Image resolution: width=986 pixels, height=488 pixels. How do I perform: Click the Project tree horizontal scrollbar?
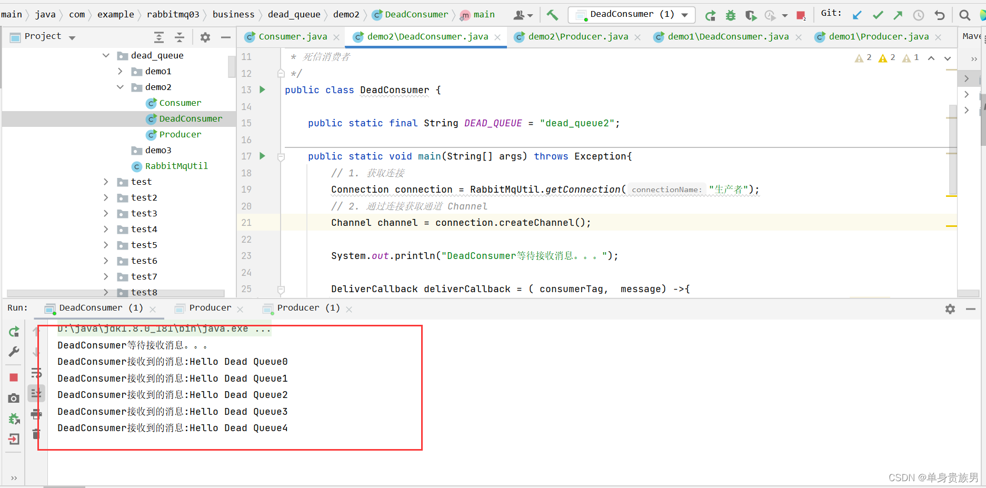pos(116,293)
